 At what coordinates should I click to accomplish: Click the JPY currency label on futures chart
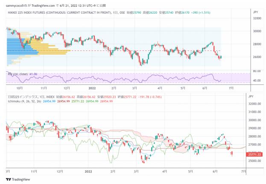click(255, 12)
